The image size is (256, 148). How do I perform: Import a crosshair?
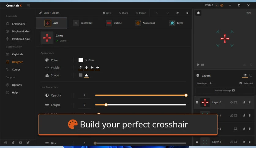(141, 13)
